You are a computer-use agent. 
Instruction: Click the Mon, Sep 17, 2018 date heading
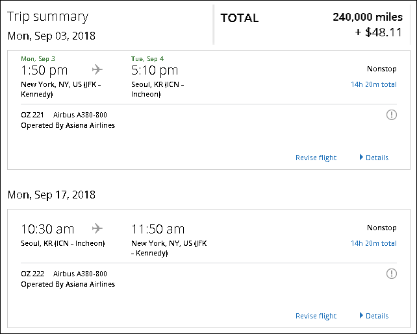[x=51, y=195]
